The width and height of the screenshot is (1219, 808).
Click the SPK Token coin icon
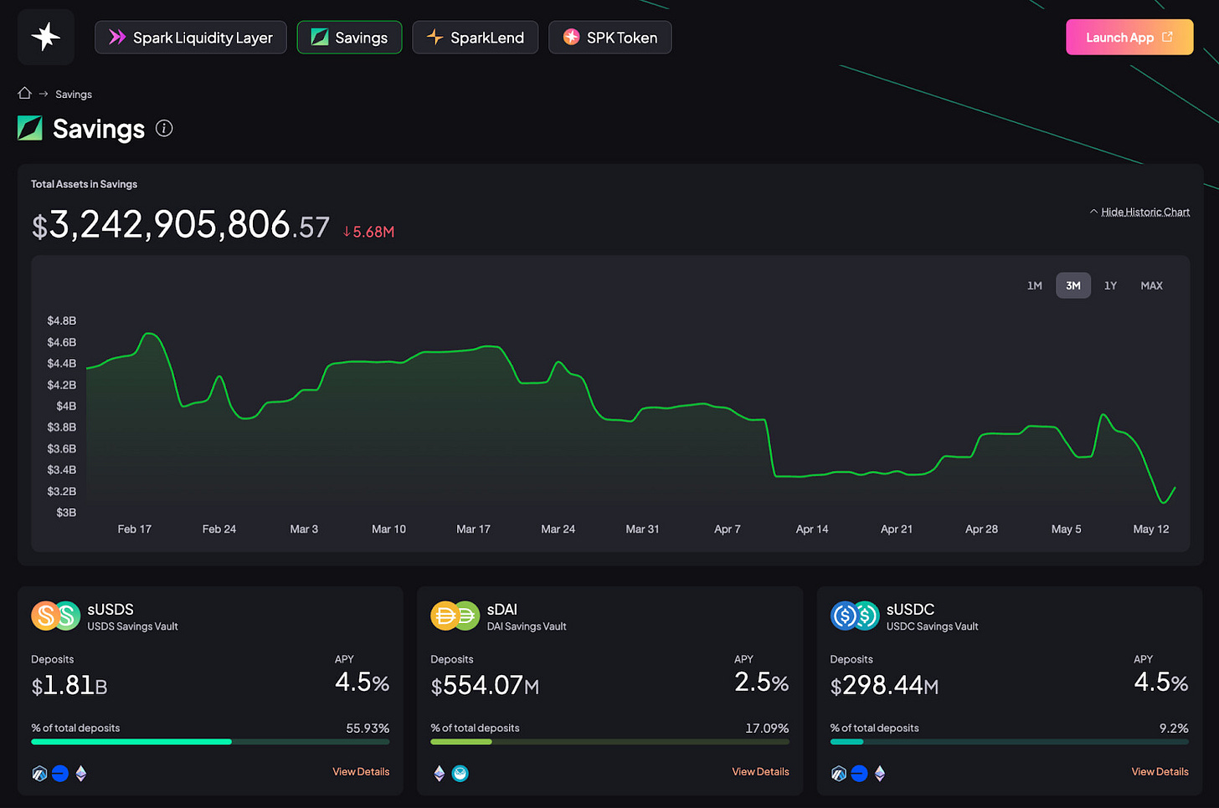point(572,37)
